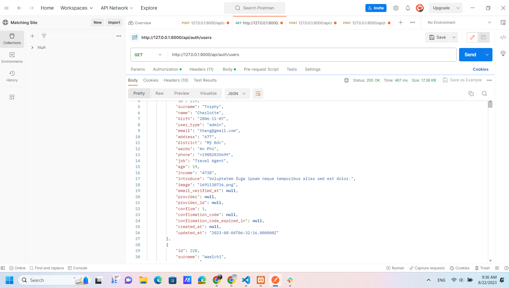
Task: Toggle response line wrapping
Action: pos(258,94)
